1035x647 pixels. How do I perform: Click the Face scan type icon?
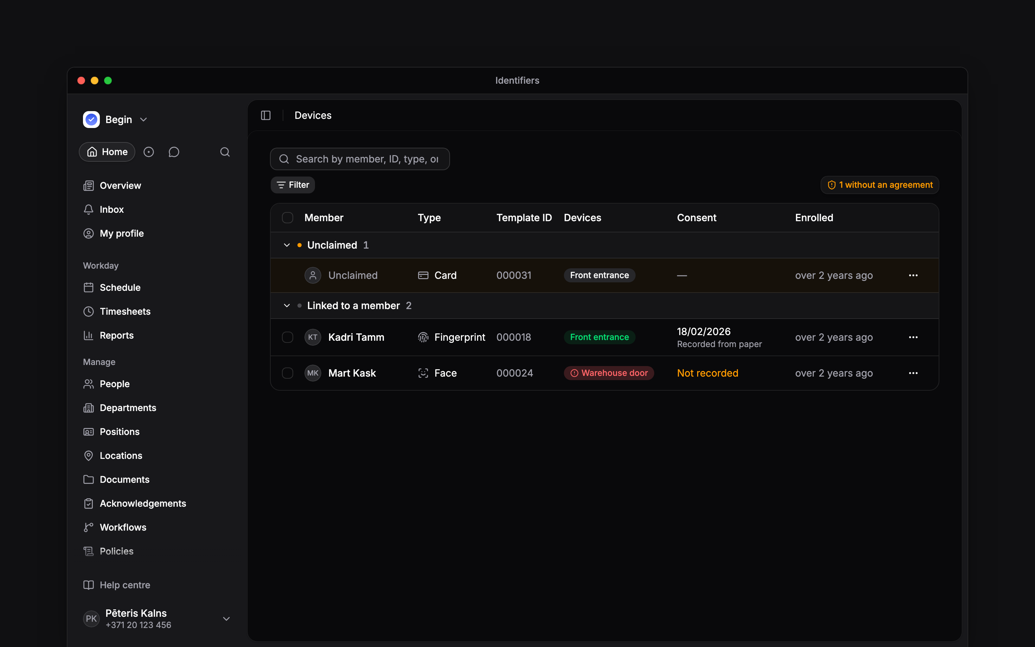pos(423,373)
